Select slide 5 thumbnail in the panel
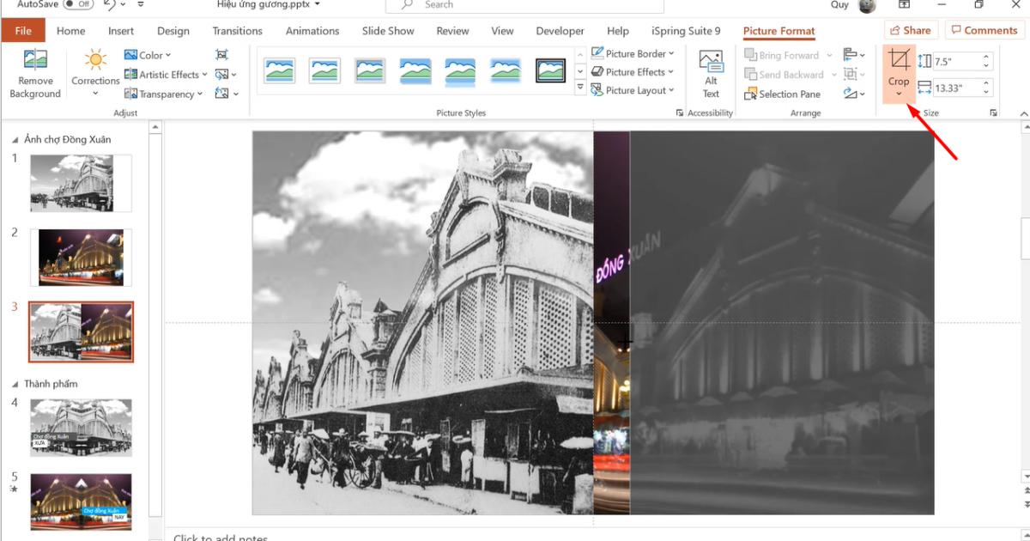The height and width of the screenshot is (541, 1030). [80, 501]
